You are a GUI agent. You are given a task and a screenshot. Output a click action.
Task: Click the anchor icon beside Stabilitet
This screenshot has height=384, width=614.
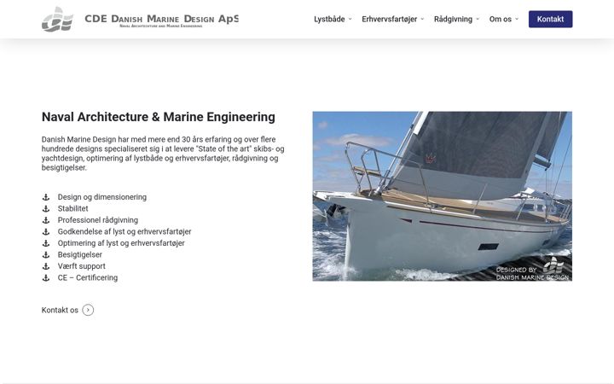[46, 209]
